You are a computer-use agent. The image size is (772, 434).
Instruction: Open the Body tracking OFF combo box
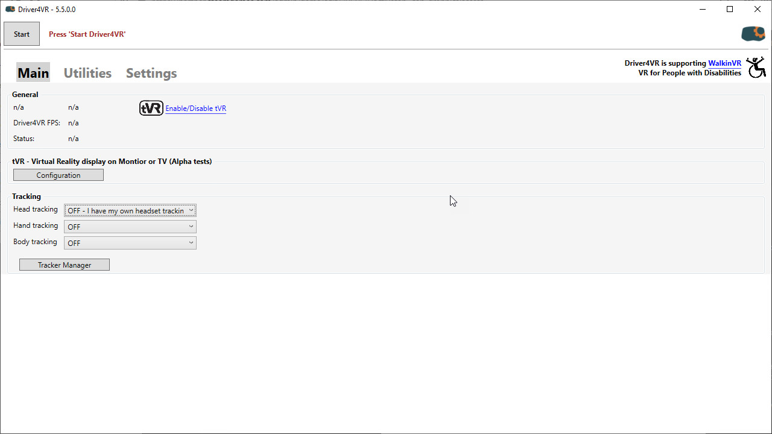(x=127, y=243)
